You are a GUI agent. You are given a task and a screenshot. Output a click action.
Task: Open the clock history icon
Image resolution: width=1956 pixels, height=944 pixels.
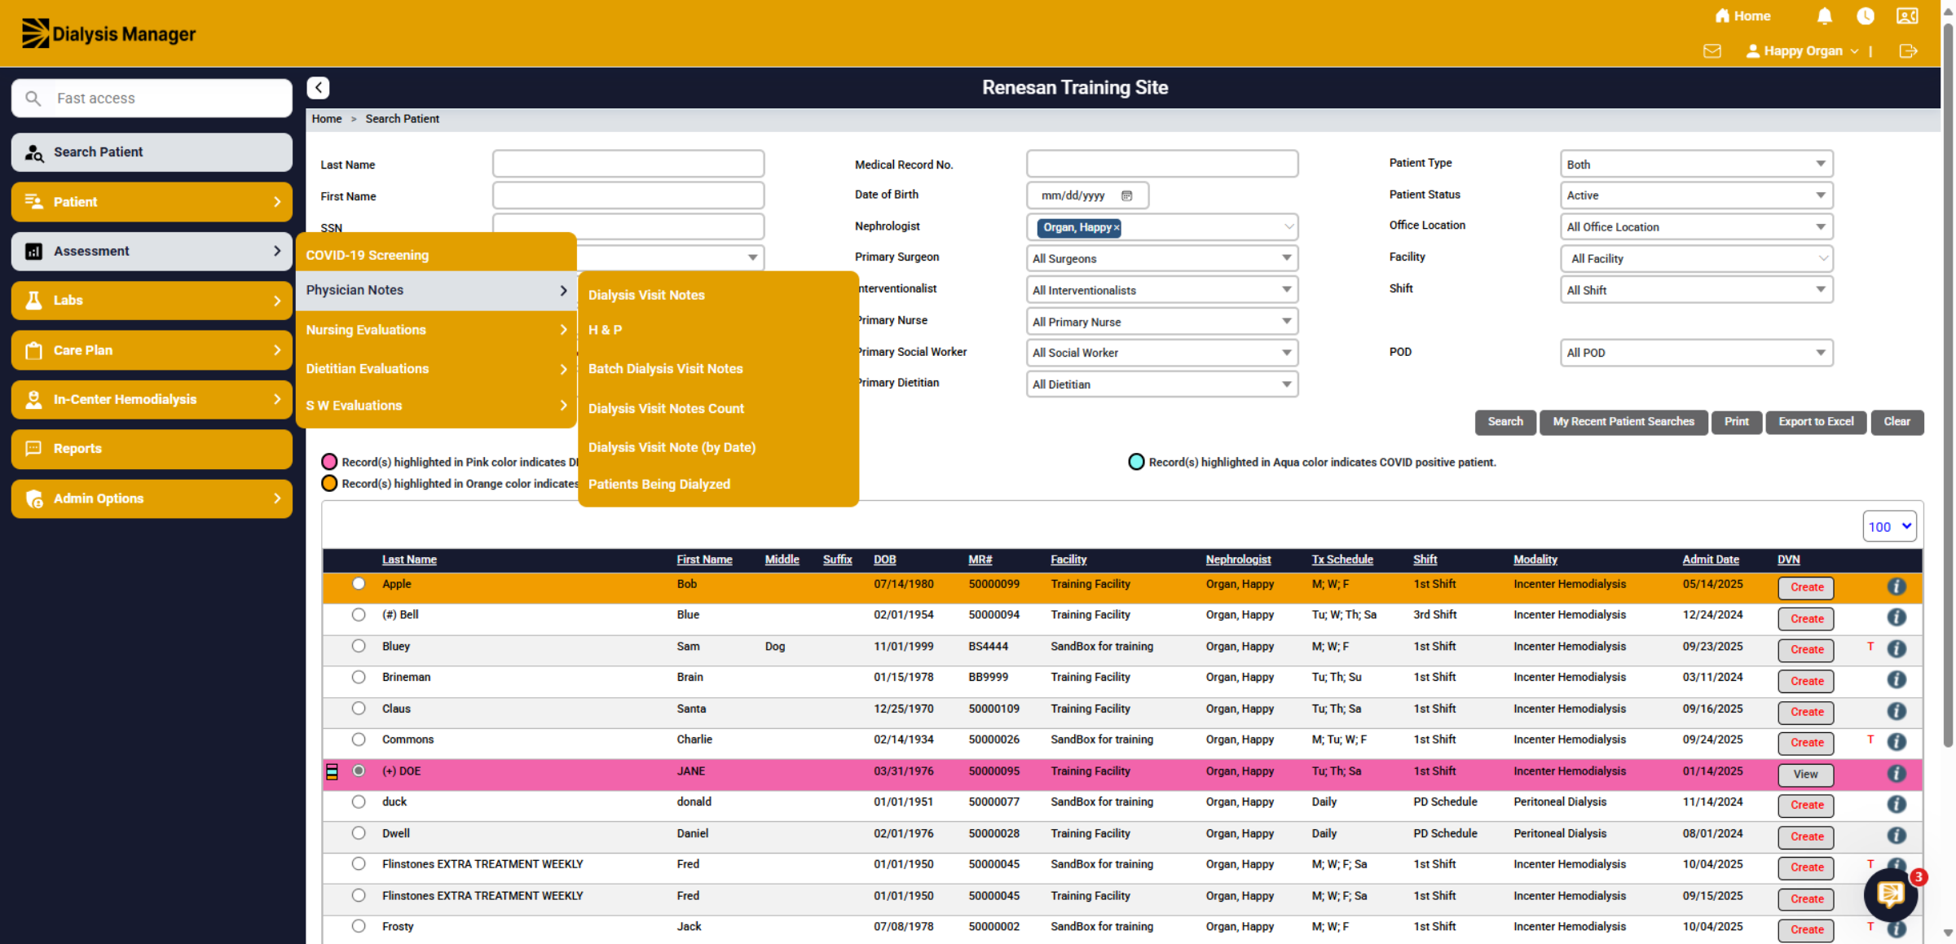tap(1866, 16)
